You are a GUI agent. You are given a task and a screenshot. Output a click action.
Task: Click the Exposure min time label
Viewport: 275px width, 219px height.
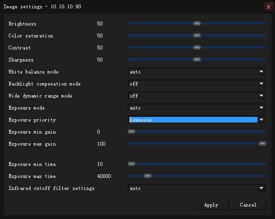tap(32, 164)
